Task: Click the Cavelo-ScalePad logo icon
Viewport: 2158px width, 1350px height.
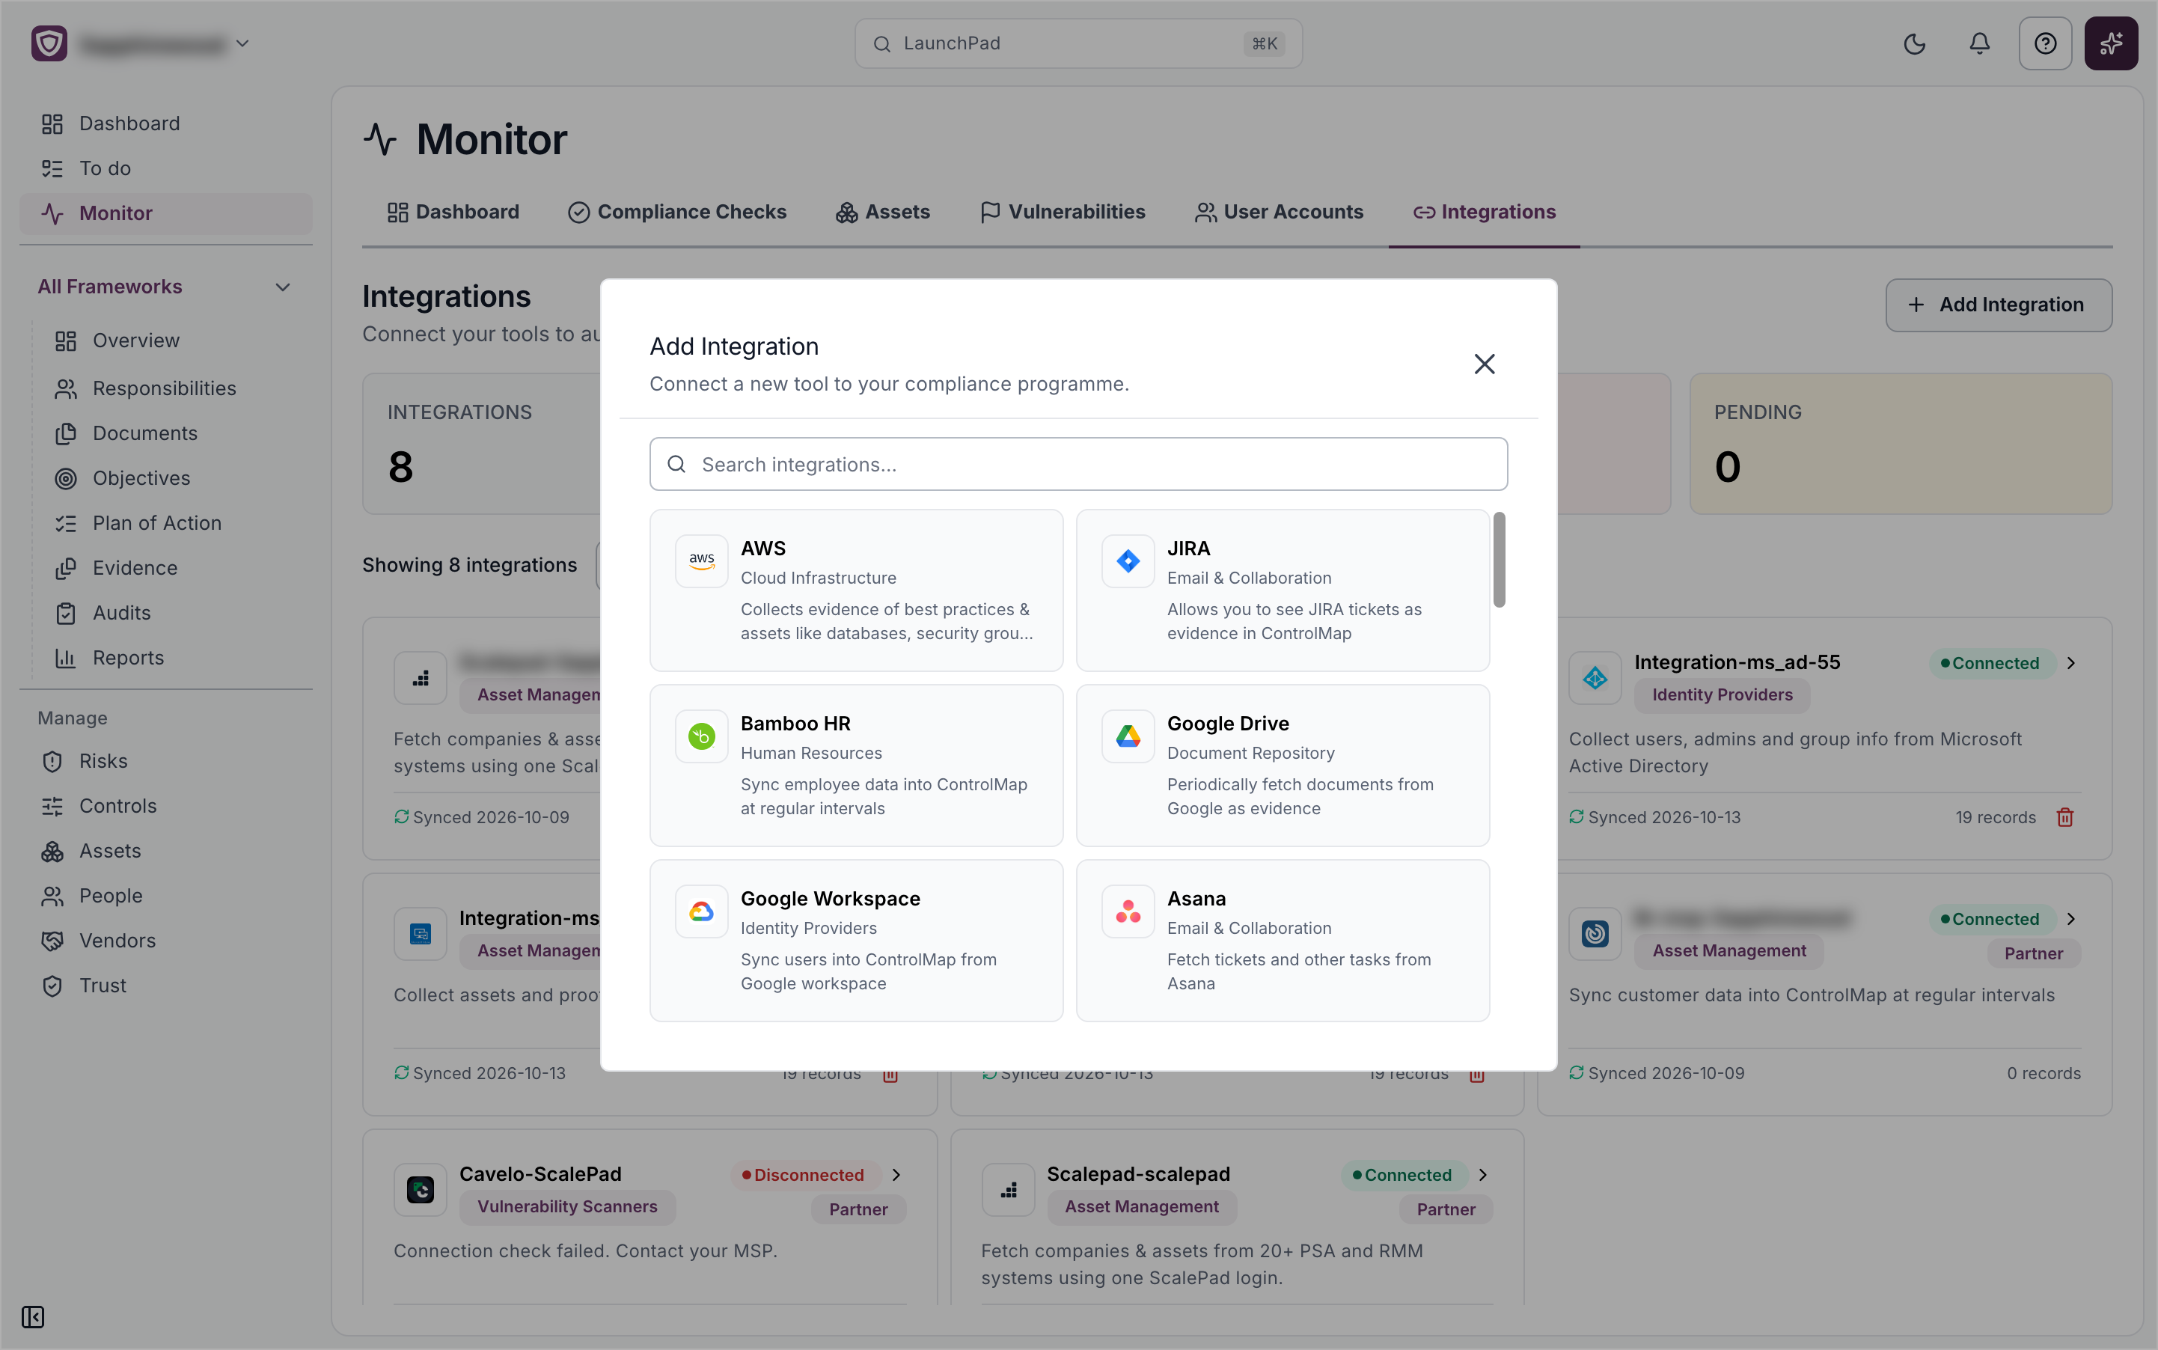Action: click(x=421, y=1189)
